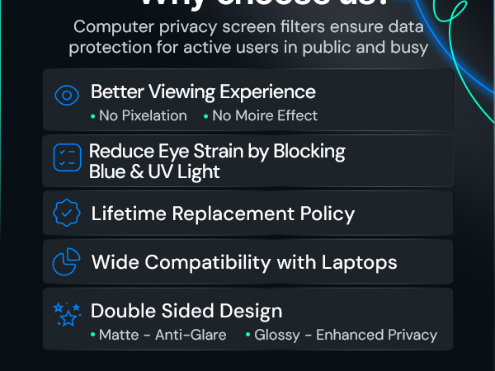The height and width of the screenshot is (371, 495).
Task: Click the Computer privacy screen filters description
Action: tap(248, 37)
